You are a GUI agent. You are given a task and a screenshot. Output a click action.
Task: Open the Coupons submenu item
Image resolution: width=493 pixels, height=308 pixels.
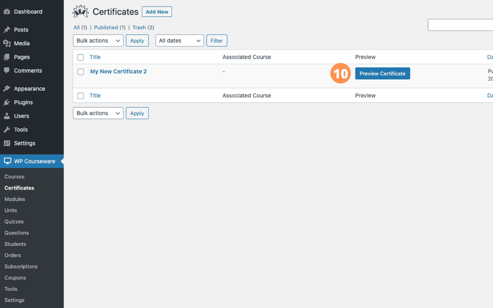pos(15,278)
